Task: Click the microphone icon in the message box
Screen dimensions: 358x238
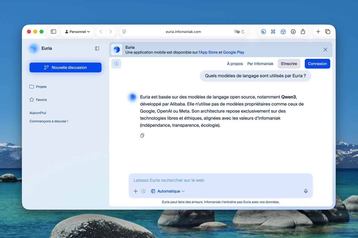Action: [306, 191]
